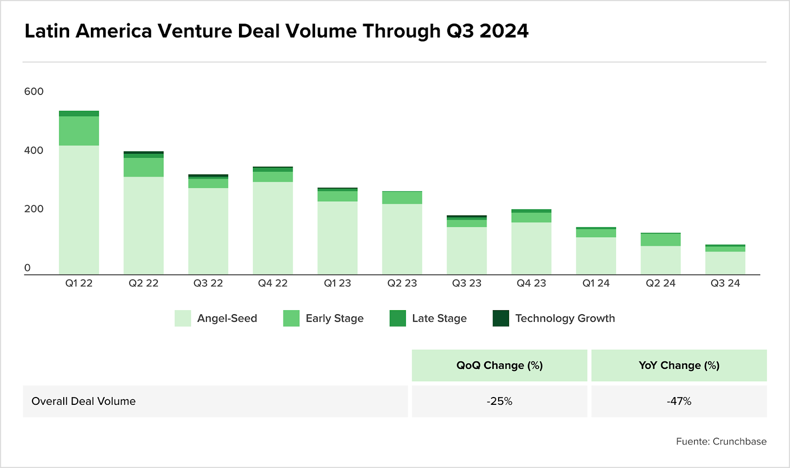Click the Angel-Seed legend color swatch
Screen dimensions: 790x468
tap(183, 318)
